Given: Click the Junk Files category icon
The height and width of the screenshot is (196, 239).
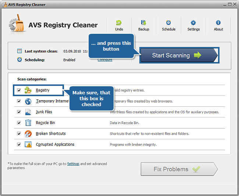Looking at the screenshot, I should pos(28,112).
